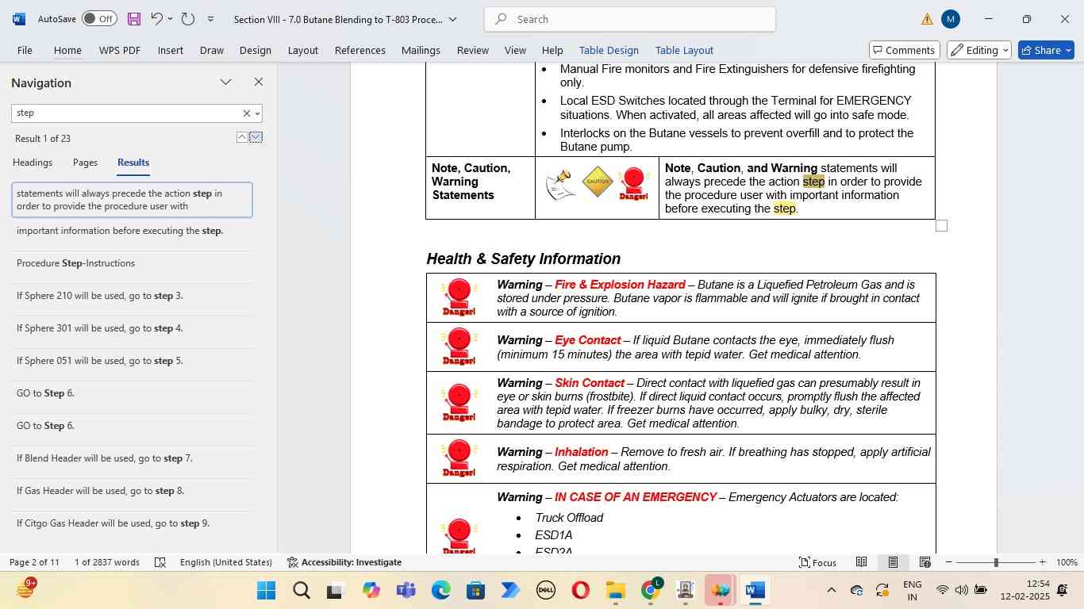
Task: Select result 'If Citgo Gas Header will be used'
Action: tap(133, 523)
